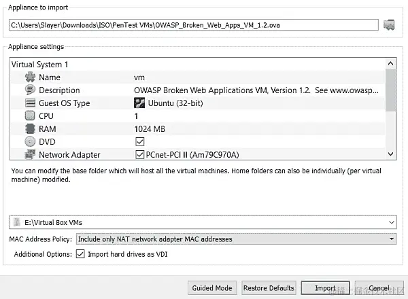Viewport: 408px width, 299px height.
Task: Switch to Guided Mode
Action: pyautogui.click(x=212, y=288)
